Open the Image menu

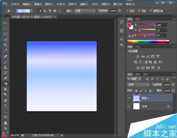click(38, 4)
